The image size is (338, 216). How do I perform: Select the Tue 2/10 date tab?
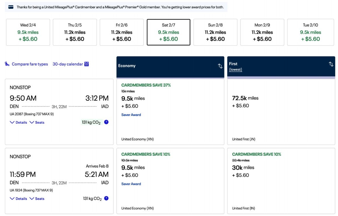coord(310,32)
